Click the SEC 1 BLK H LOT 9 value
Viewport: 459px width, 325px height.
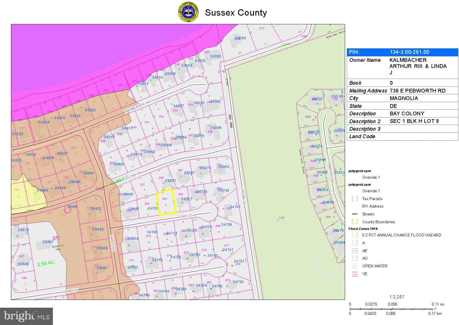pyautogui.click(x=414, y=121)
